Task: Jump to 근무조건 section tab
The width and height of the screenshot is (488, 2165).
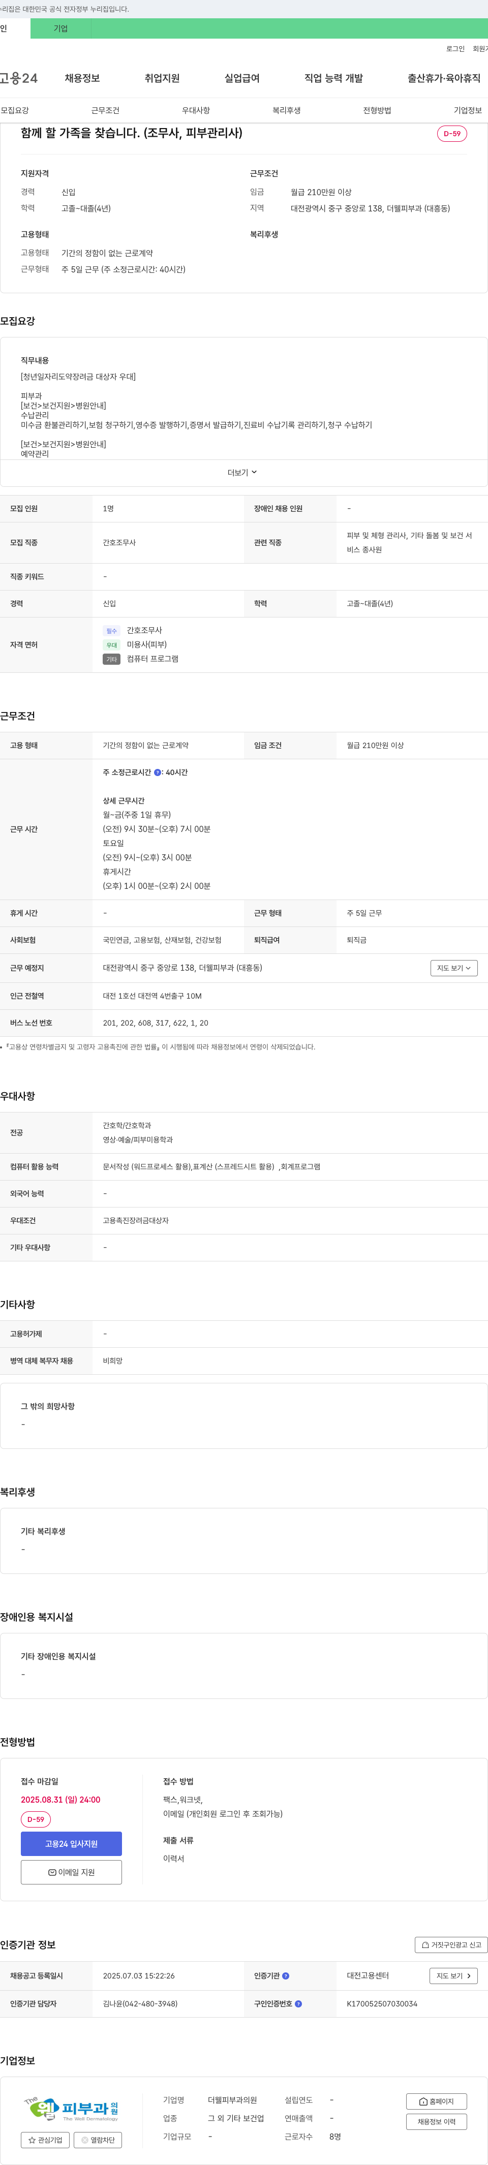Action: pos(105,110)
